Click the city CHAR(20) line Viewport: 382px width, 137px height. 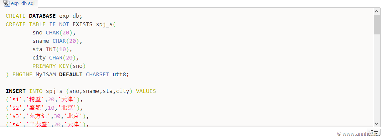click(55, 57)
